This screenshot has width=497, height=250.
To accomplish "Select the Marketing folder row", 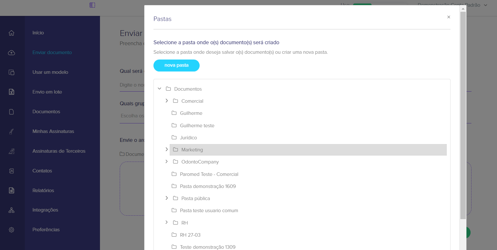I will [x=308, y=150].
